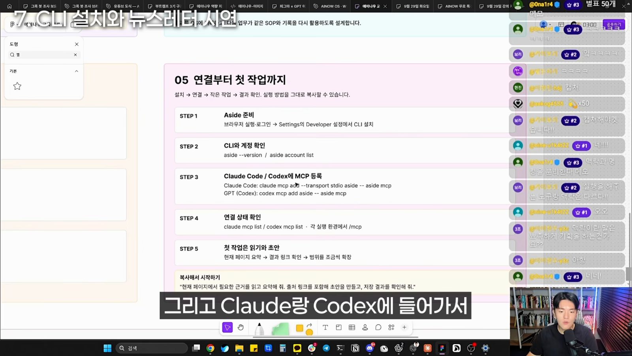Screen dimensions: 632x356
Task: Open Slack from the taskbar
Action: point(312,348)
